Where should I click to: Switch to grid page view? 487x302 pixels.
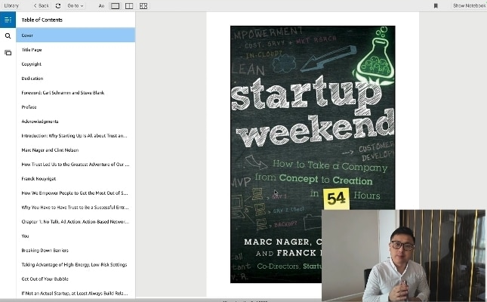[x=143, y=5]
